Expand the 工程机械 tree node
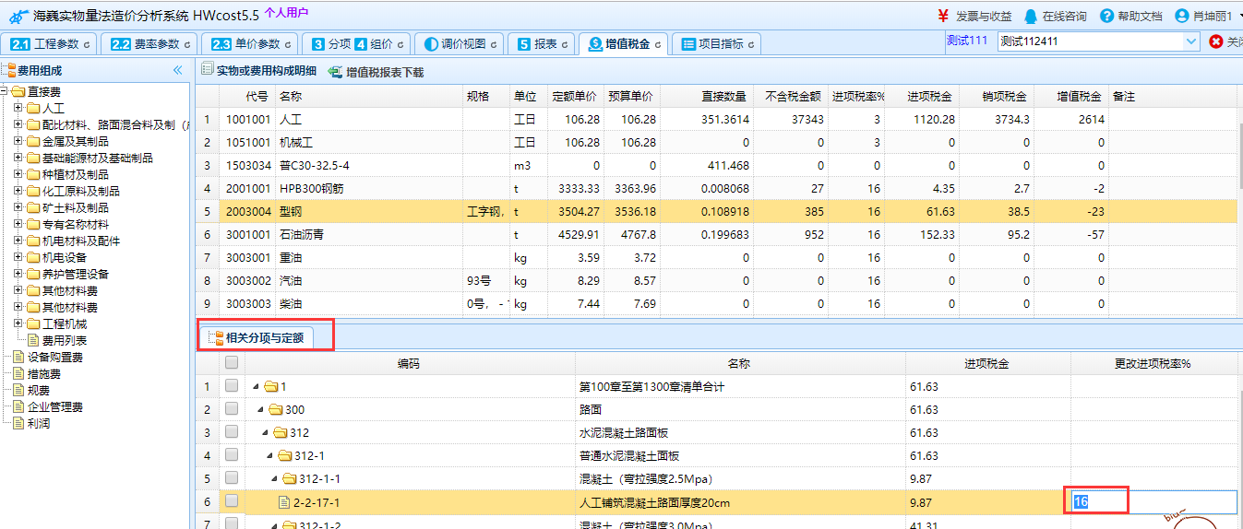 [18, 323]
